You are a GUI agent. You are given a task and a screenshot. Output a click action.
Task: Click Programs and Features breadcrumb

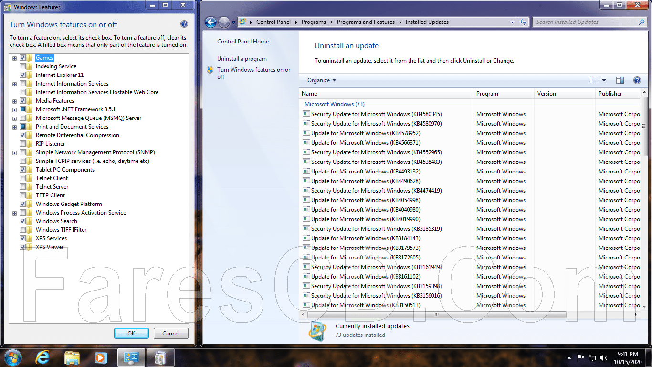(x=366, y=22)
